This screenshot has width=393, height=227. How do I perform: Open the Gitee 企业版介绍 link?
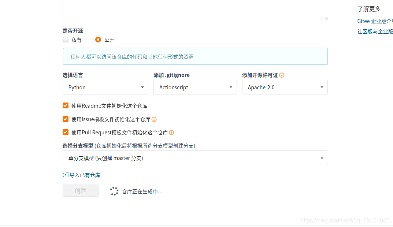pyautogui.click(x=375, y=21)
